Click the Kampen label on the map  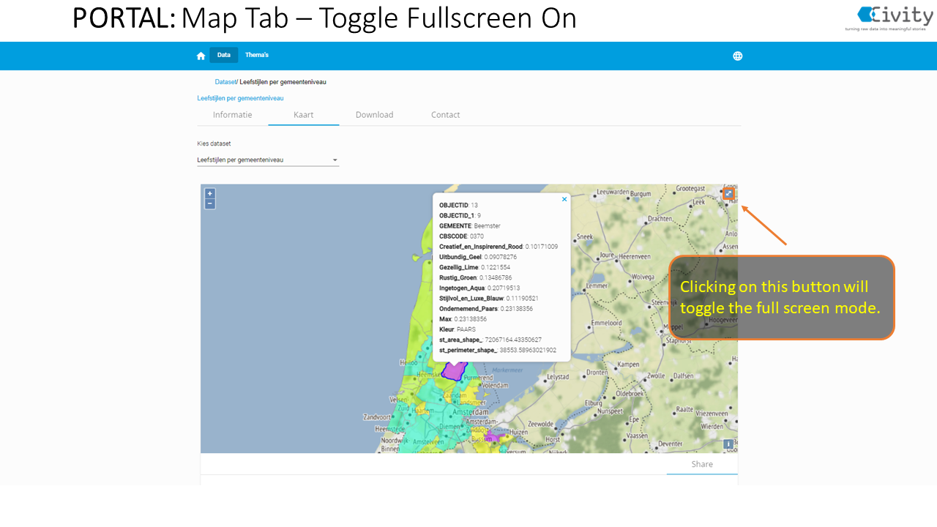(628, 365)
